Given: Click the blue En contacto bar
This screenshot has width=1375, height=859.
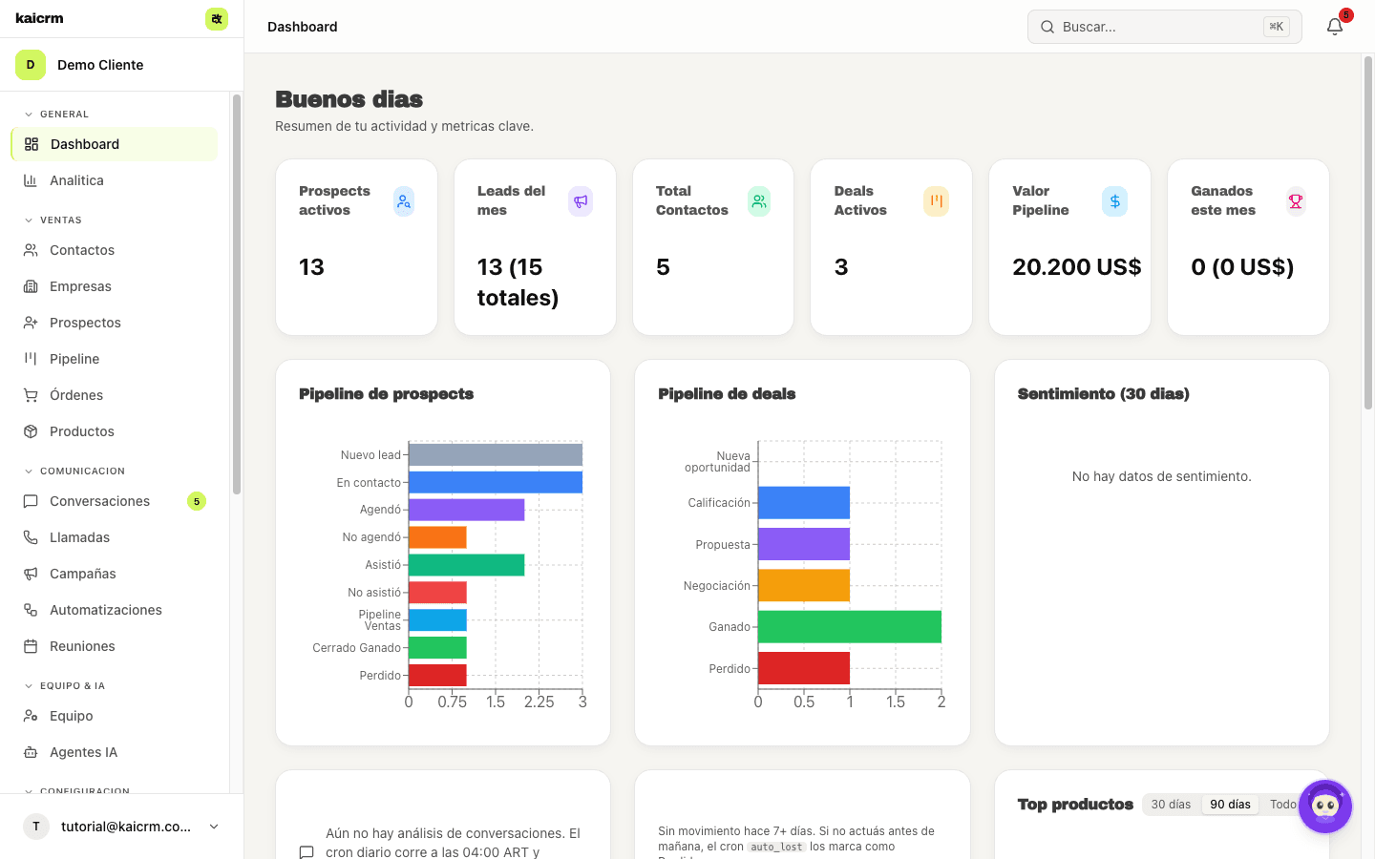Looking at the screenshot, I should (x=496, y=482).
